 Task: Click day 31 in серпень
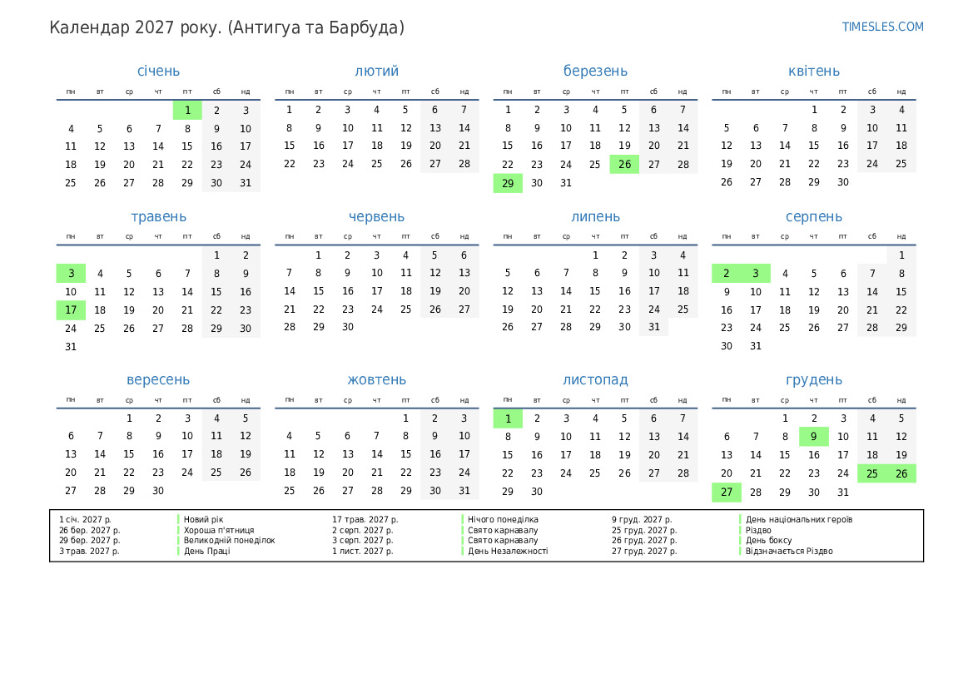(755, 346)
